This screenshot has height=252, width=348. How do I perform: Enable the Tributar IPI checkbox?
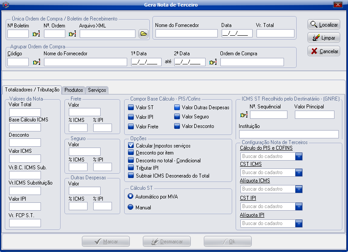[131, 168]
